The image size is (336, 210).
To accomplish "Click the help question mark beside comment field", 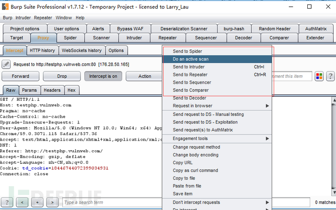I will click(x=330, y=76).
